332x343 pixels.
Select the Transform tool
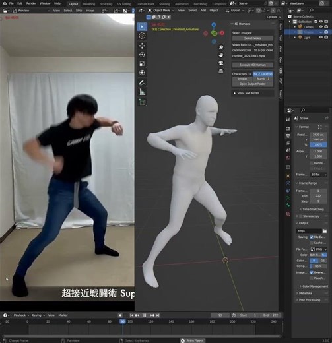142,73
